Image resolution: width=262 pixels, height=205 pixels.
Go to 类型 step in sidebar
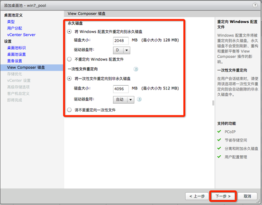tap(11, 22)
